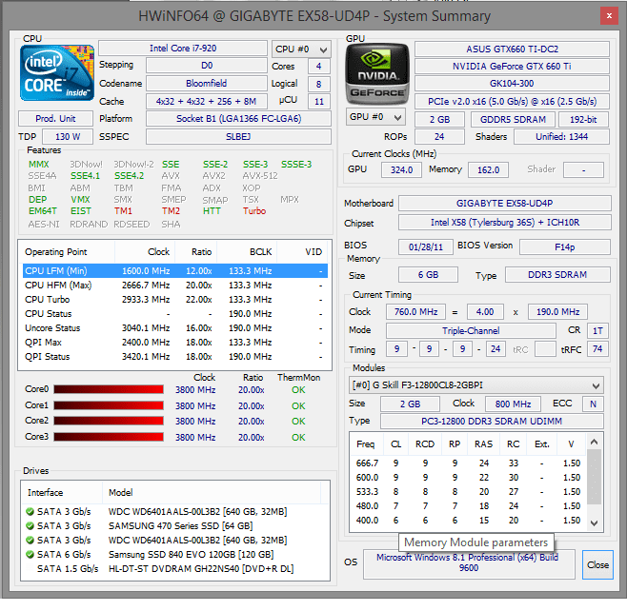Image resolution: width=627 pixels, height=611 pixels.
Task: Click the 760.0 MHz memory clock field
Action: [415, 311]
